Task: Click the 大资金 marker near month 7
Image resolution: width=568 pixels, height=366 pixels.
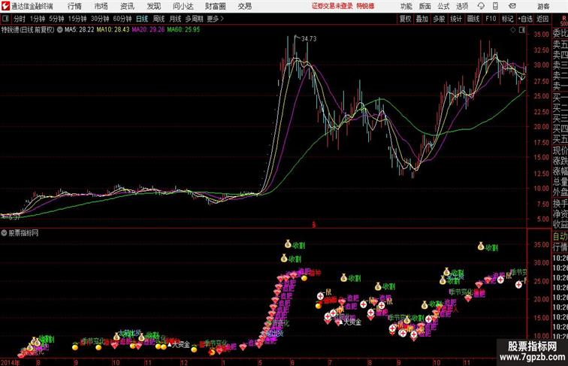Action: click(x=349, y=322)
